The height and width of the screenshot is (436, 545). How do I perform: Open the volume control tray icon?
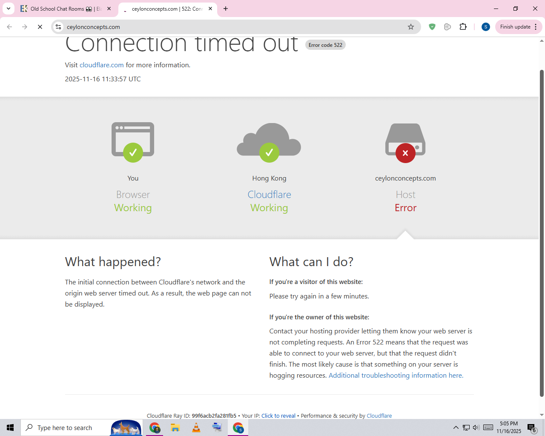point(476,427)
